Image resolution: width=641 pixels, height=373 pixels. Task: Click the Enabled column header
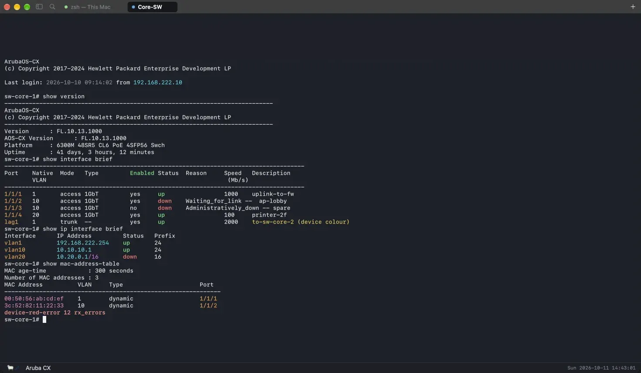[142, 173]
